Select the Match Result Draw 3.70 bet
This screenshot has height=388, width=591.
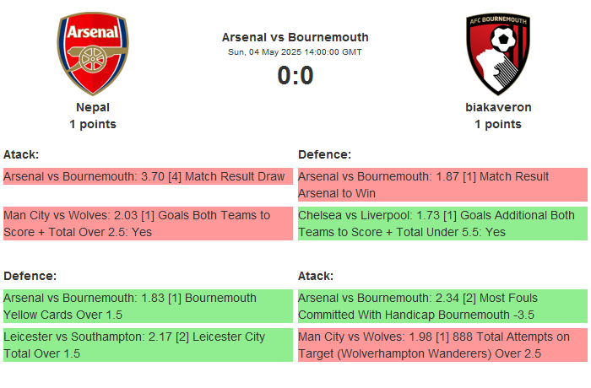pyautogui.click(x=148, y=176)
